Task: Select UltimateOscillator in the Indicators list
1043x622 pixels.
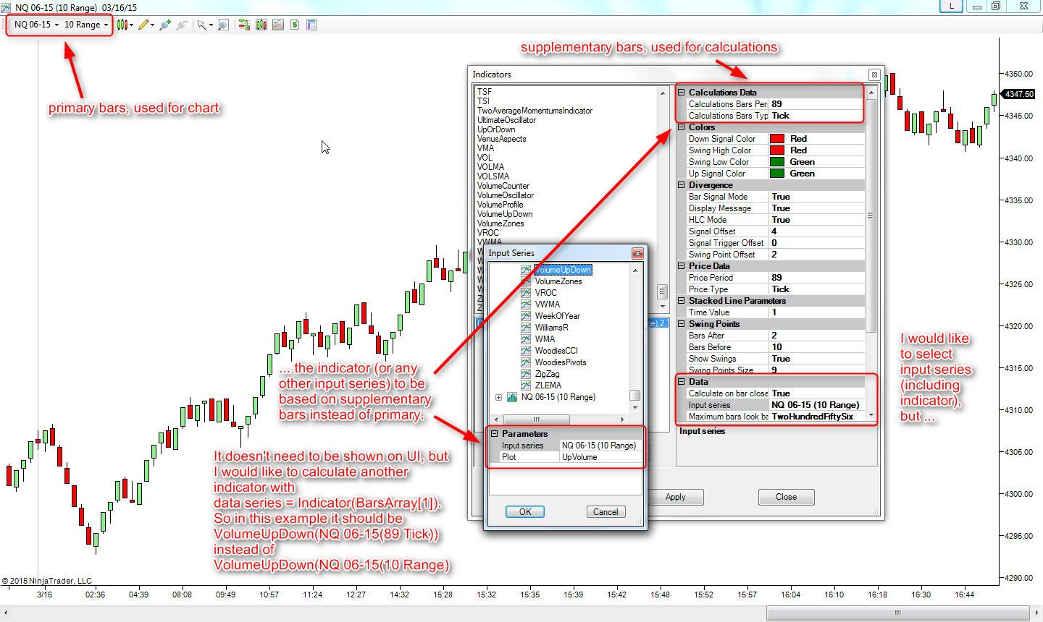Action: tap(506, 120)
